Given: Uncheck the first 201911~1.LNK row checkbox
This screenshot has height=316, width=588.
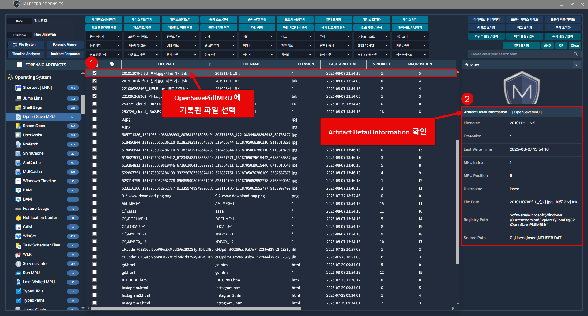Looking at the screenshot, I should pos(95,73).
